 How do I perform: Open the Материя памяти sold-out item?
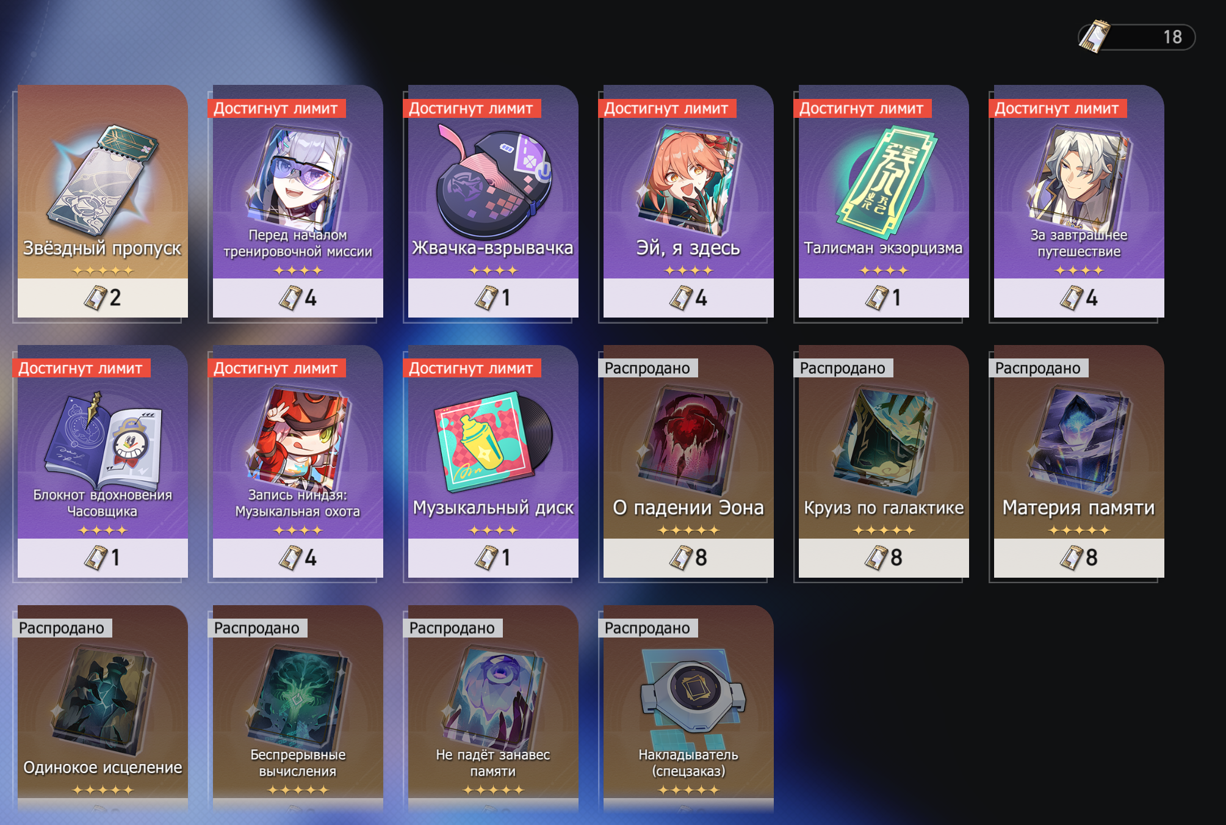click(1079, 461)
